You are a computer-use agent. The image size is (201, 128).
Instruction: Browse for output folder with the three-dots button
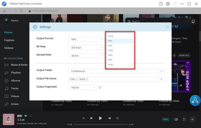coord(161,71)
